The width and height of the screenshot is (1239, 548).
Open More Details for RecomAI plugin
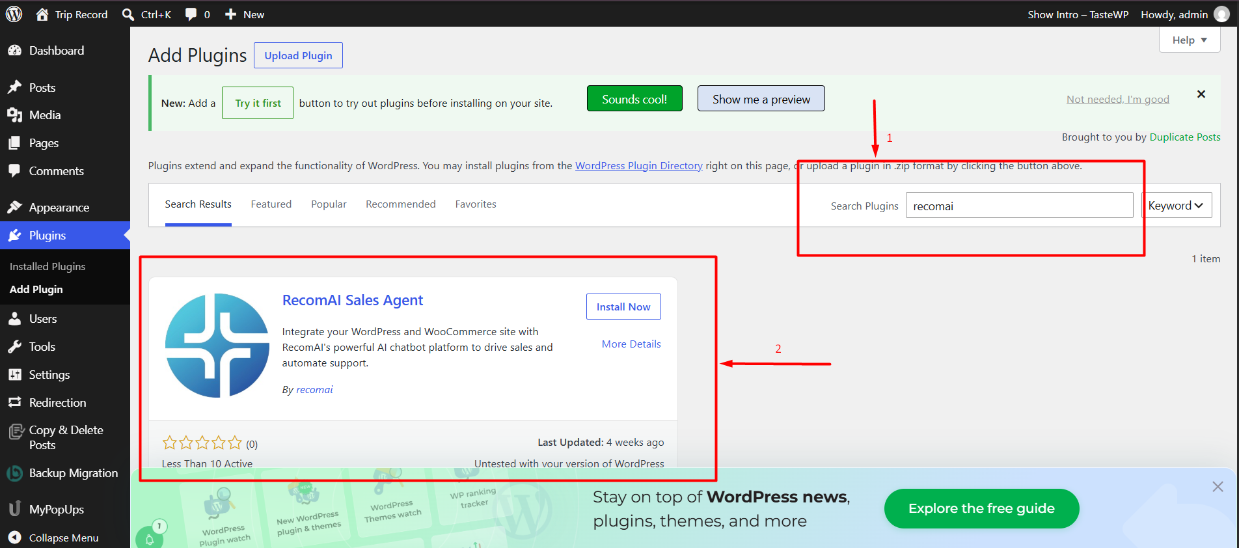[x=631, y=344]
